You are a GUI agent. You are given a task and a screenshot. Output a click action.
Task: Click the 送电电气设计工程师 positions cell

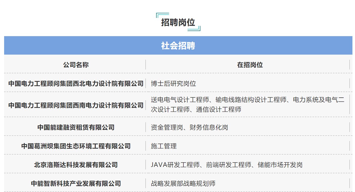[247, 105]
